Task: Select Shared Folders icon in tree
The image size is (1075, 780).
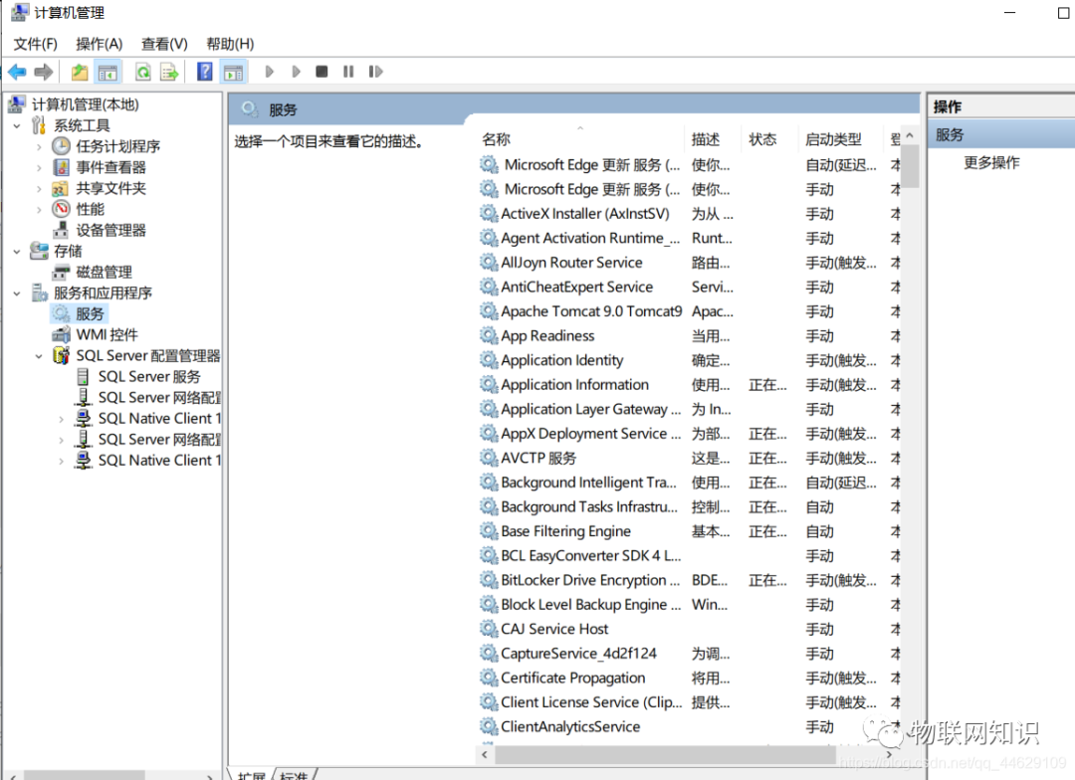Action: [x=61, y=188]
